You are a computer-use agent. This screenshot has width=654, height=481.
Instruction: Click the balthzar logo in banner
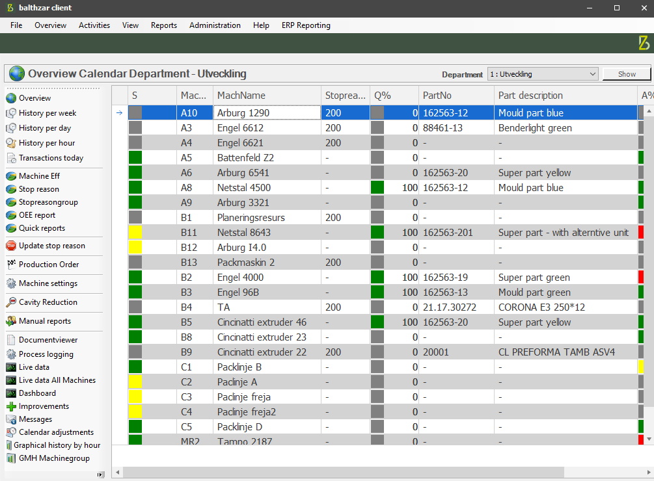click(x=644, y=43)
